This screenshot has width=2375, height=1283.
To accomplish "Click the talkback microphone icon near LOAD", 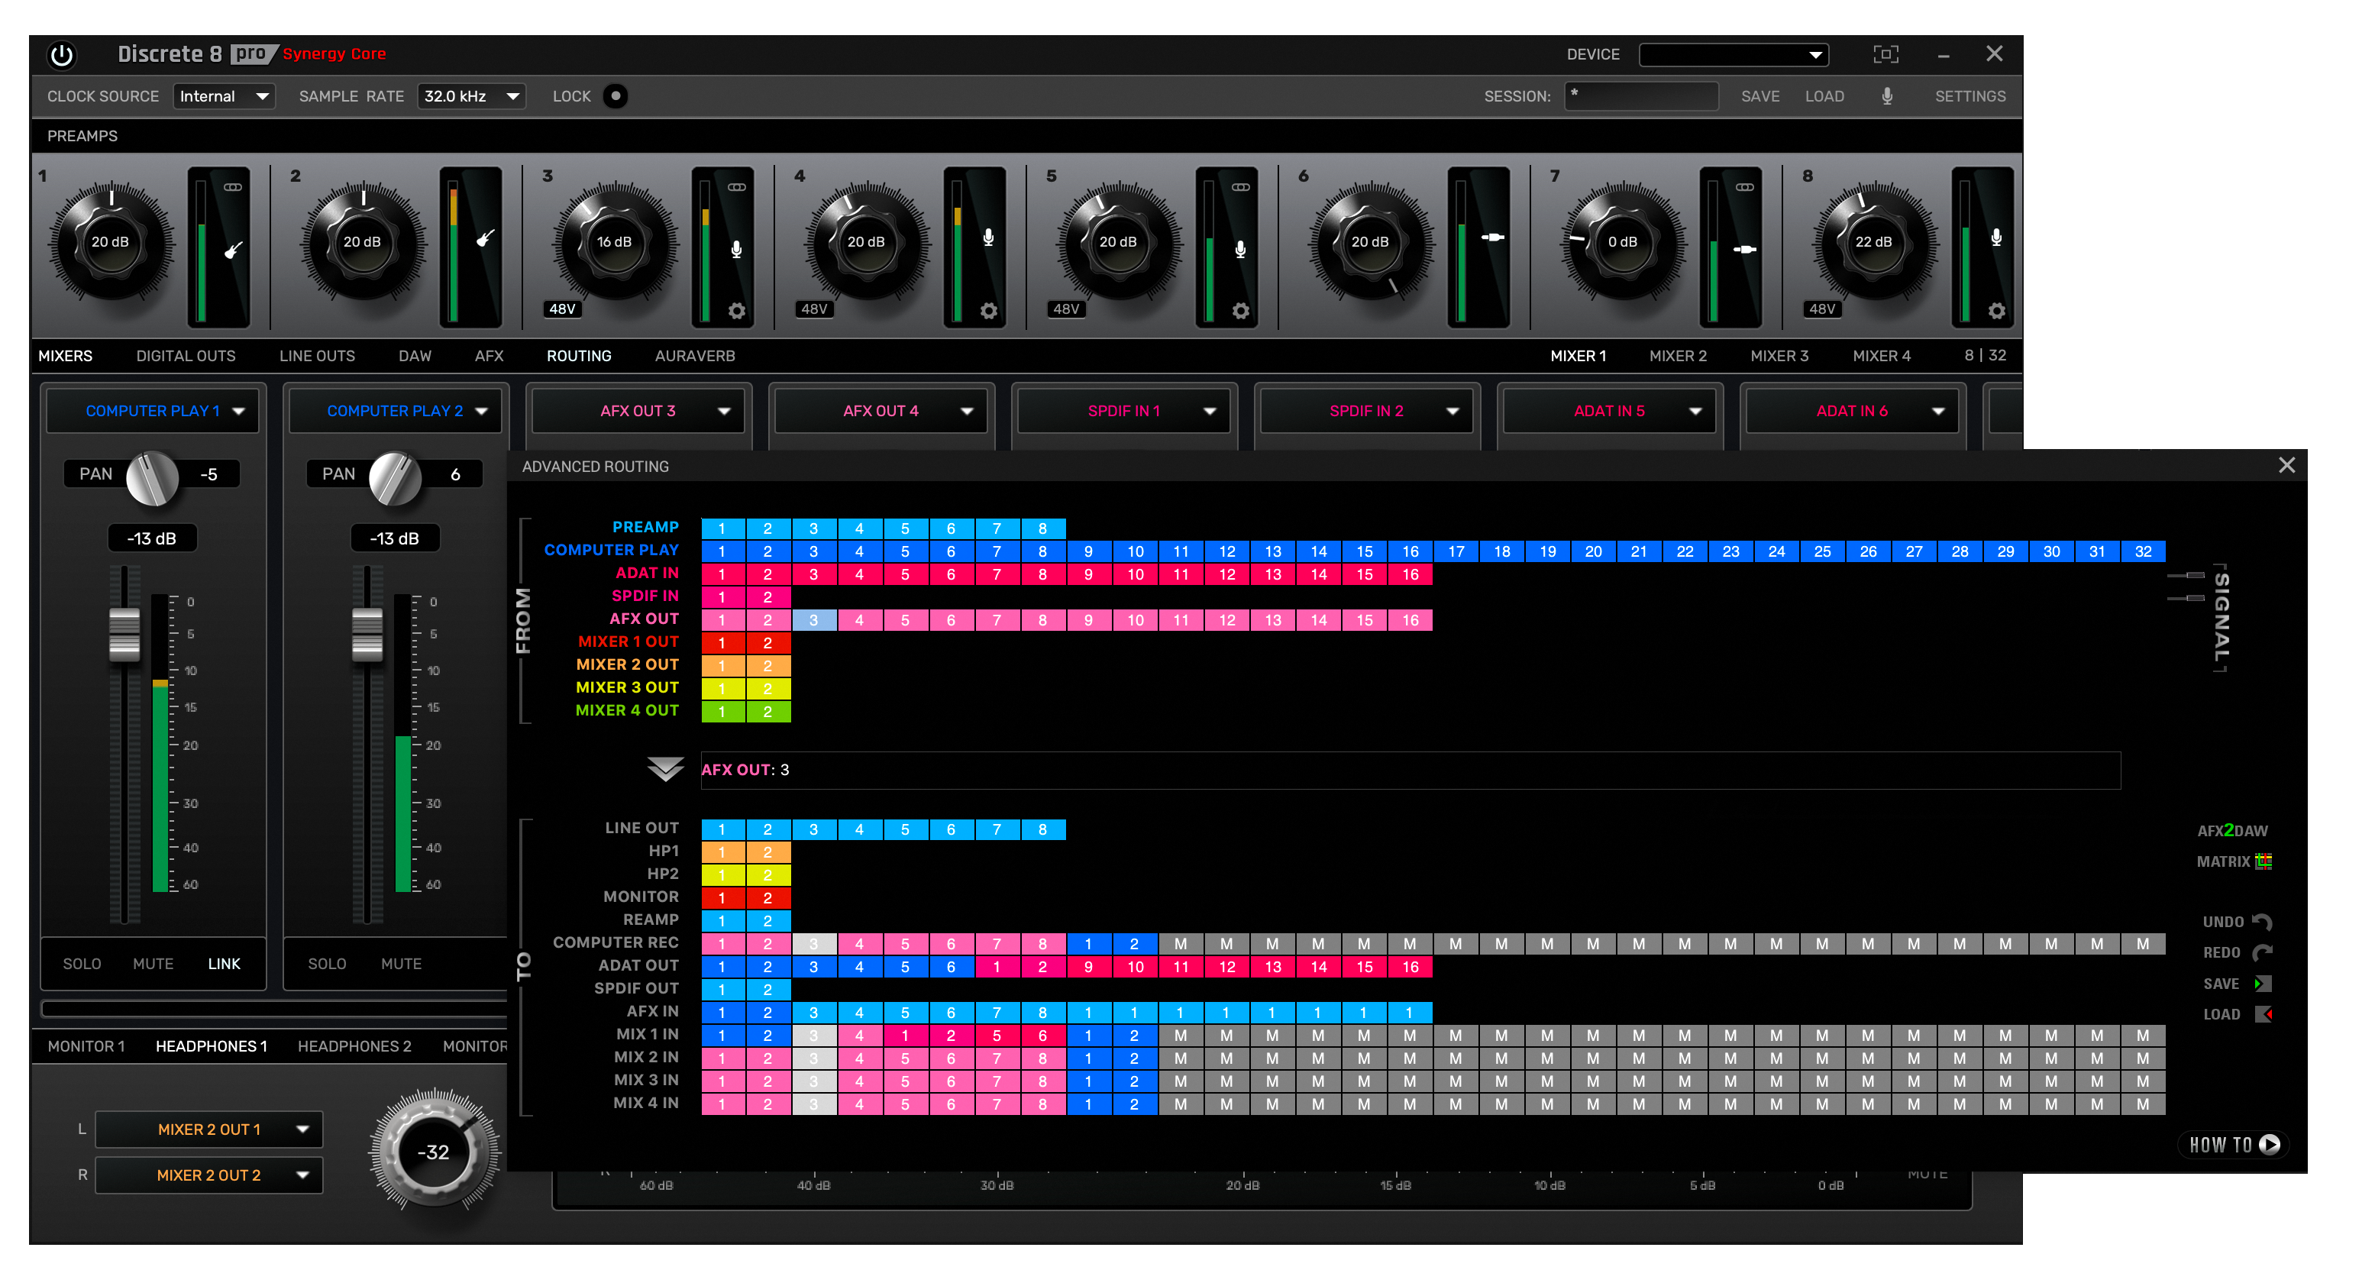I will pyautogui.click(x=1887, y=96).
